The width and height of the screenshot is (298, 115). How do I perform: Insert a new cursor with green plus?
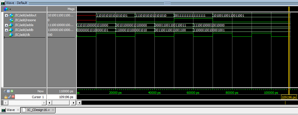[12, 91]
